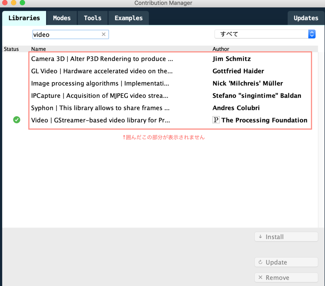Viewport: 325px width, 286px height.
Task: Switch to the Examples tab
Action: (x=129, y=18)
